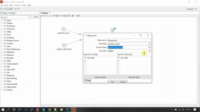This screenshot has height=112, width=200.
Task: Click the Save As toolbar icon
Action: [12, 9]
